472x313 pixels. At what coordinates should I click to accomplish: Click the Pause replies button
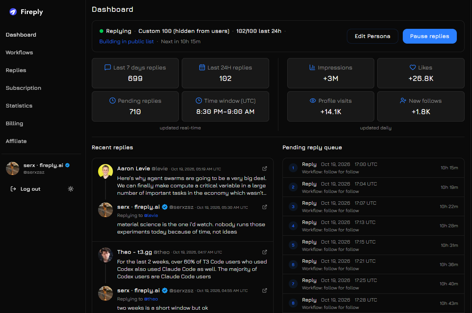click(x=430, y=36)
